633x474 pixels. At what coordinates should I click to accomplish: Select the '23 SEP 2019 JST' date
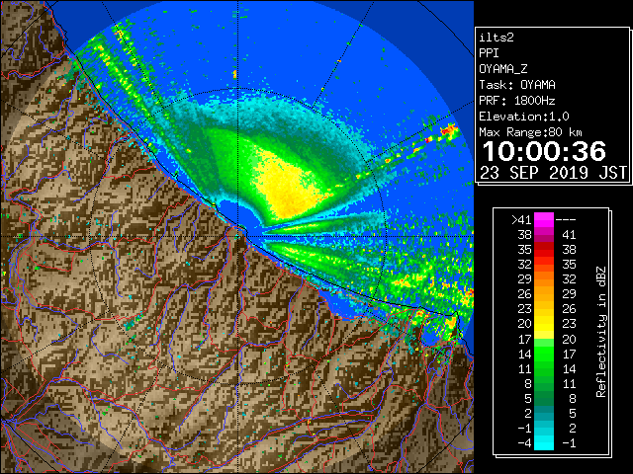(554, 173)
